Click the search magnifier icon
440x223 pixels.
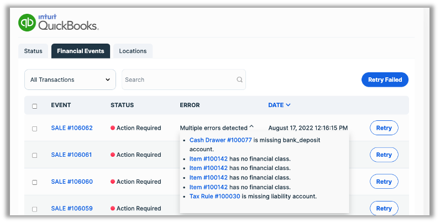pyautogui.click(x=239, y=79)
